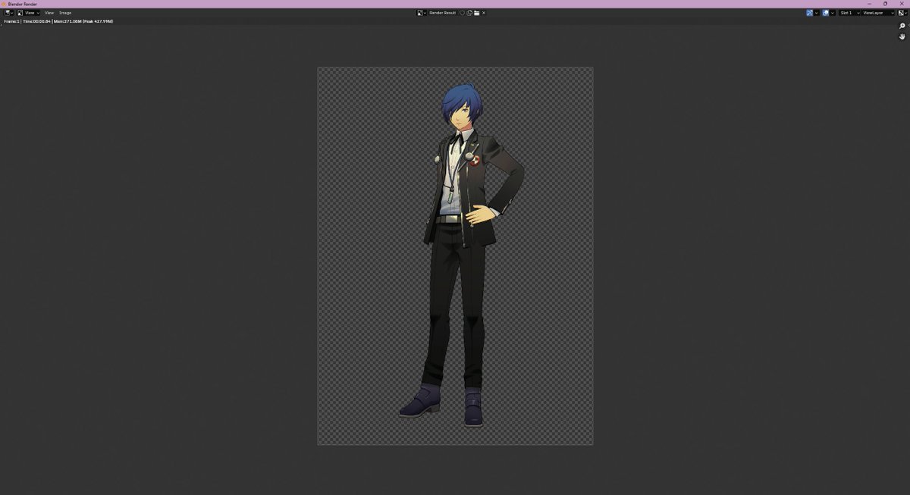Browse linked images dropdown
Screen dimensions: 910x495
point(422,13)
